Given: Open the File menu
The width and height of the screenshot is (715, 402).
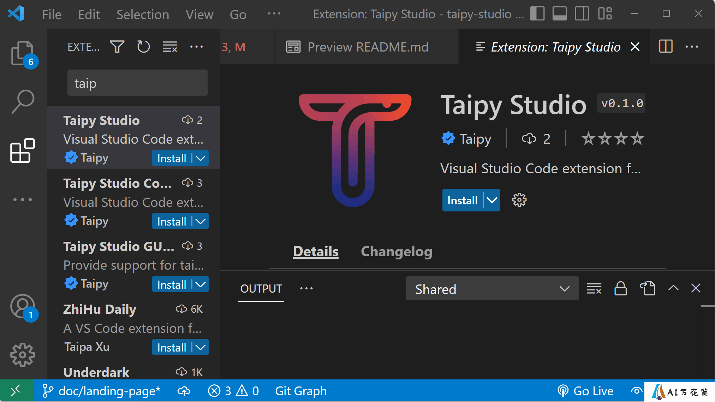Looking at the screenshot, I should click(x=52, y=14).
